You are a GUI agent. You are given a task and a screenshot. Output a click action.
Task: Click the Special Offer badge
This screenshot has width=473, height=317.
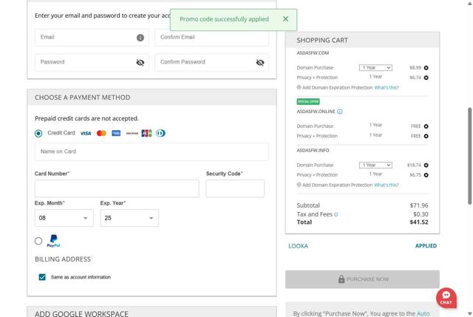(308, 102)
